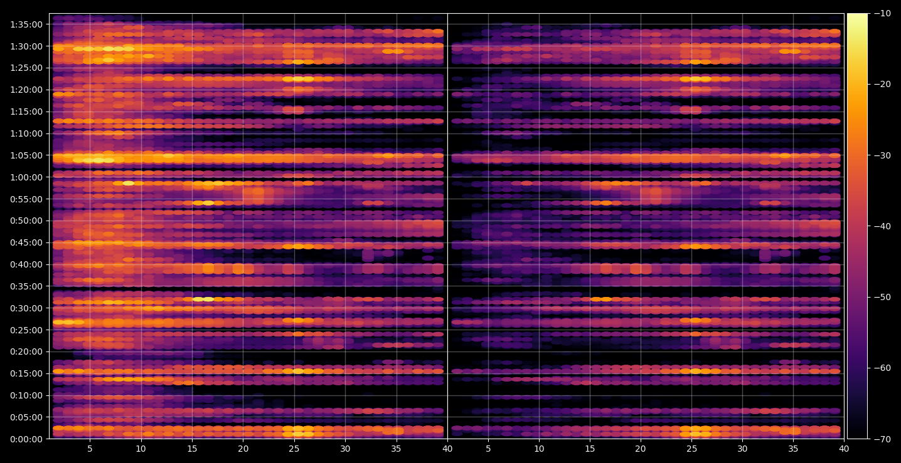Click the y-axis label "0:30:00"
Viewport: 901px width, 463px height.
pyautogui.click(x=27, y=308)
